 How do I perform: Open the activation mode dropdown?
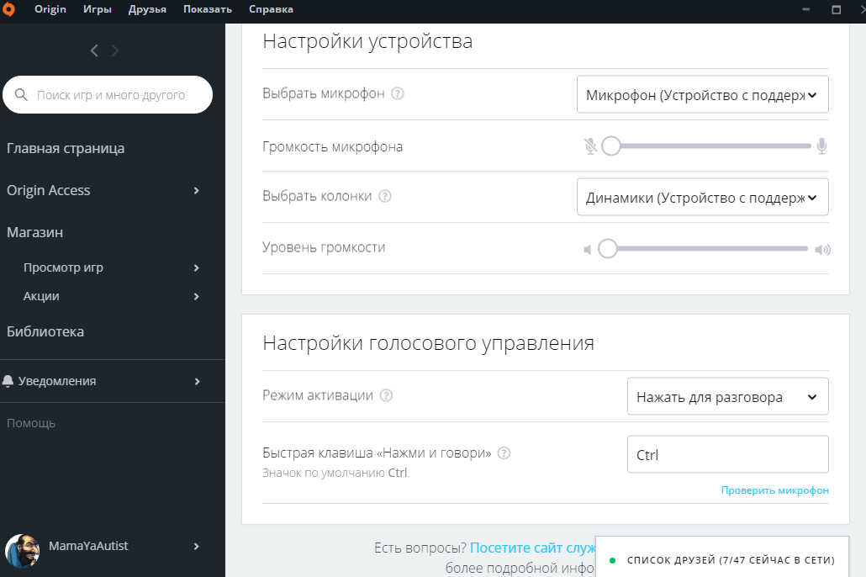point(727,397)
